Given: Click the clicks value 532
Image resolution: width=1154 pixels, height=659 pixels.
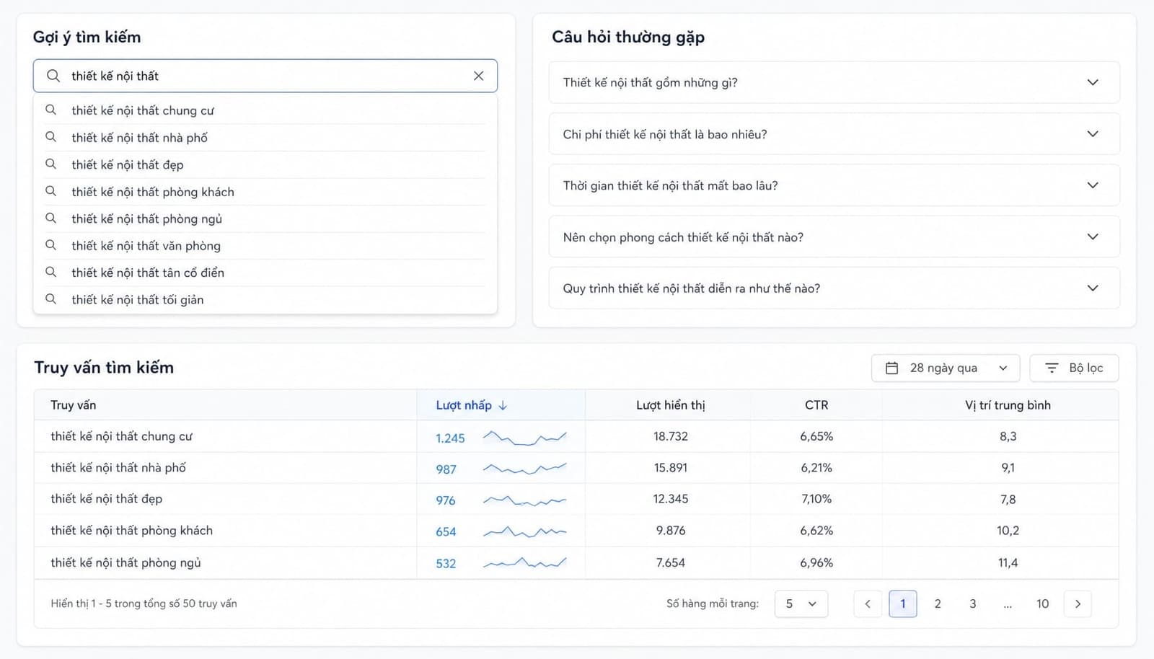Looking at the screenshot, I should pos(446,564).
